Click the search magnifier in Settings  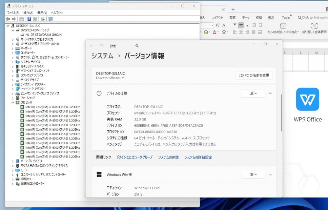click(137, 46)
